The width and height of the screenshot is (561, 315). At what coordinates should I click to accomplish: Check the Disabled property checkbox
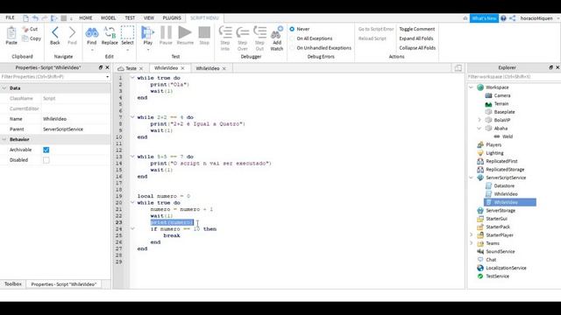(46, 160)
